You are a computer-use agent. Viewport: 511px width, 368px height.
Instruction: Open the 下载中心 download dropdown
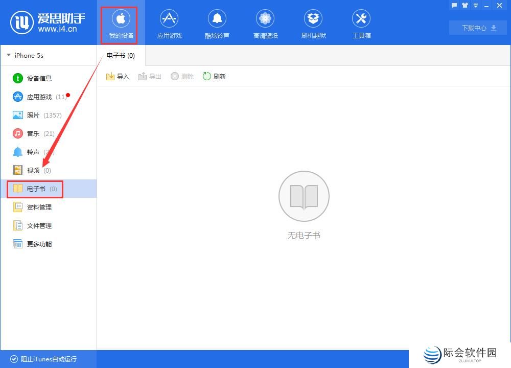tap(477, 28)
